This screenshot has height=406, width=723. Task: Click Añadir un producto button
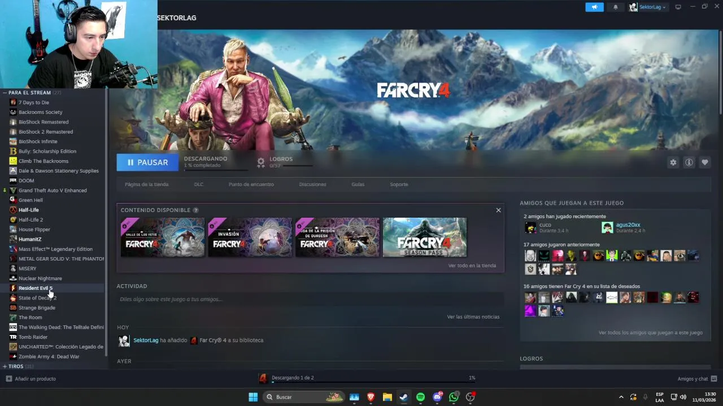[31, 379]
